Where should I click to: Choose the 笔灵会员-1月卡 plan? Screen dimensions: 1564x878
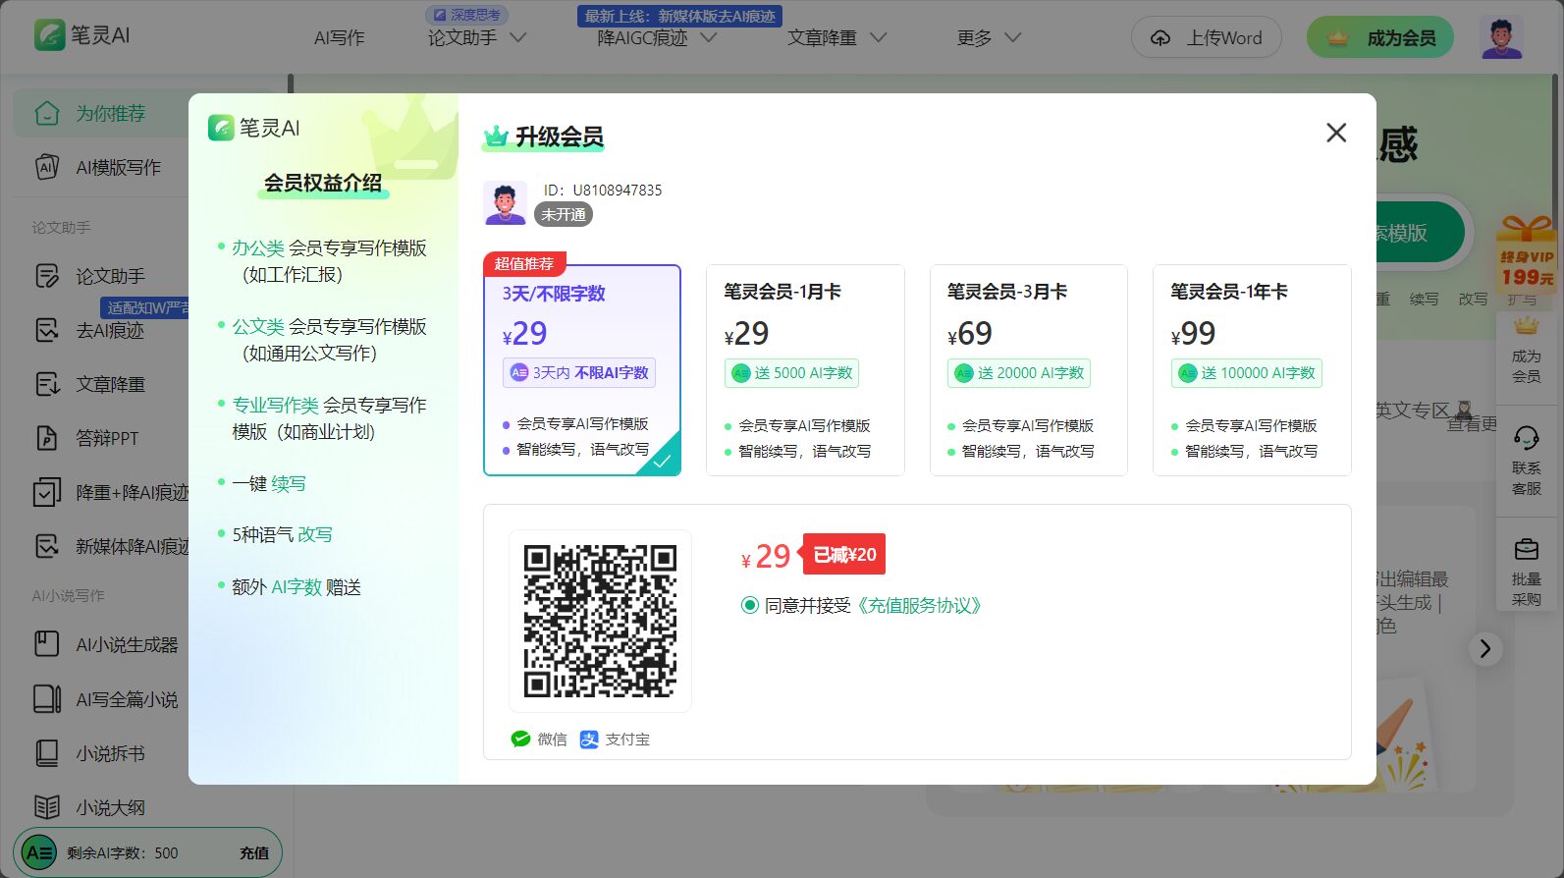point(805,370)
